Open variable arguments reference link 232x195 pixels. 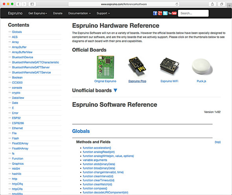pos(95,160)
